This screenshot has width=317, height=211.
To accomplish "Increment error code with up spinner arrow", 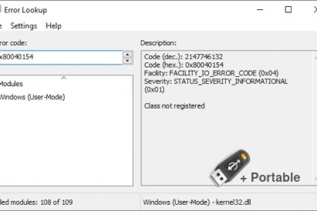I will 128,54.
